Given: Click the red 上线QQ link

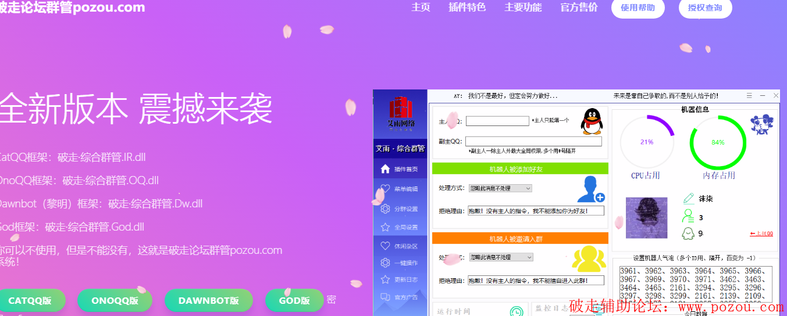Looking at the screenshot, I should click(x=761, y=234).
